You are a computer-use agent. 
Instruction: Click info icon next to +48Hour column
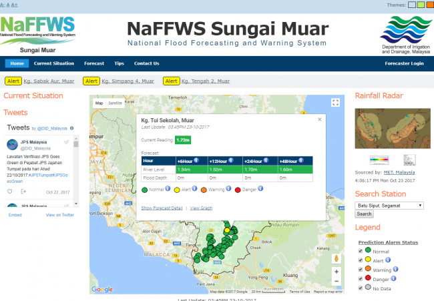click(x=302, y=160)
